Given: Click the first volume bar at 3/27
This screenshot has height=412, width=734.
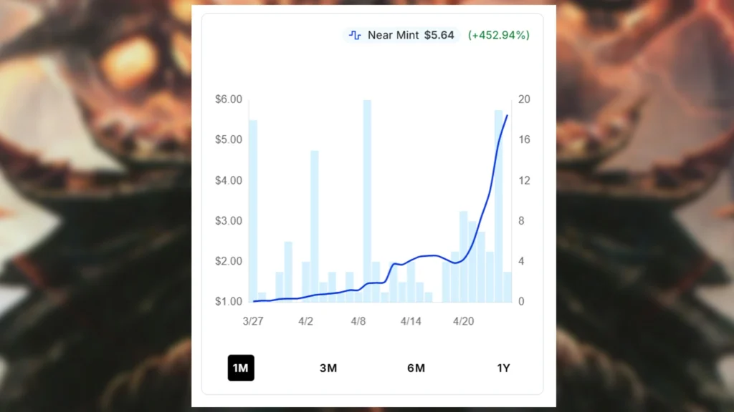Looking at the screenshot, I should coord(253,211).
